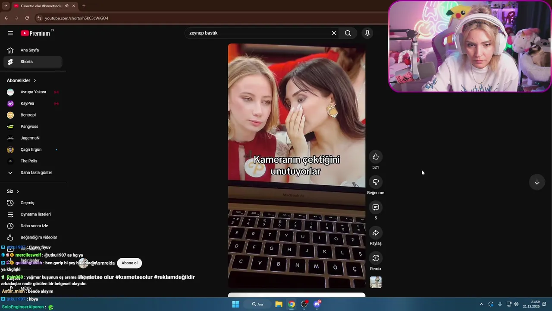Open the Remix option for the short

coord(376,258)
